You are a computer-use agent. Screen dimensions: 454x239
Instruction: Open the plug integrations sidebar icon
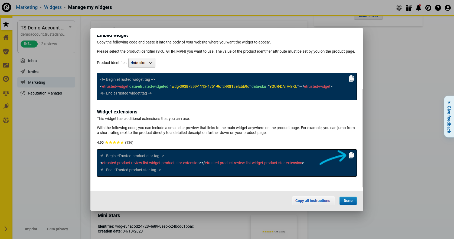(x=6, y=106)
